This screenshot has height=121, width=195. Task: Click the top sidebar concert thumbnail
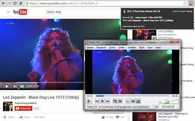144,35
